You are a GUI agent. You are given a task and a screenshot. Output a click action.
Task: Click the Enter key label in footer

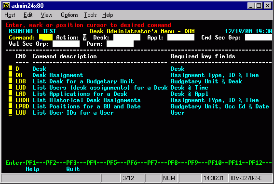click(14, 163)
